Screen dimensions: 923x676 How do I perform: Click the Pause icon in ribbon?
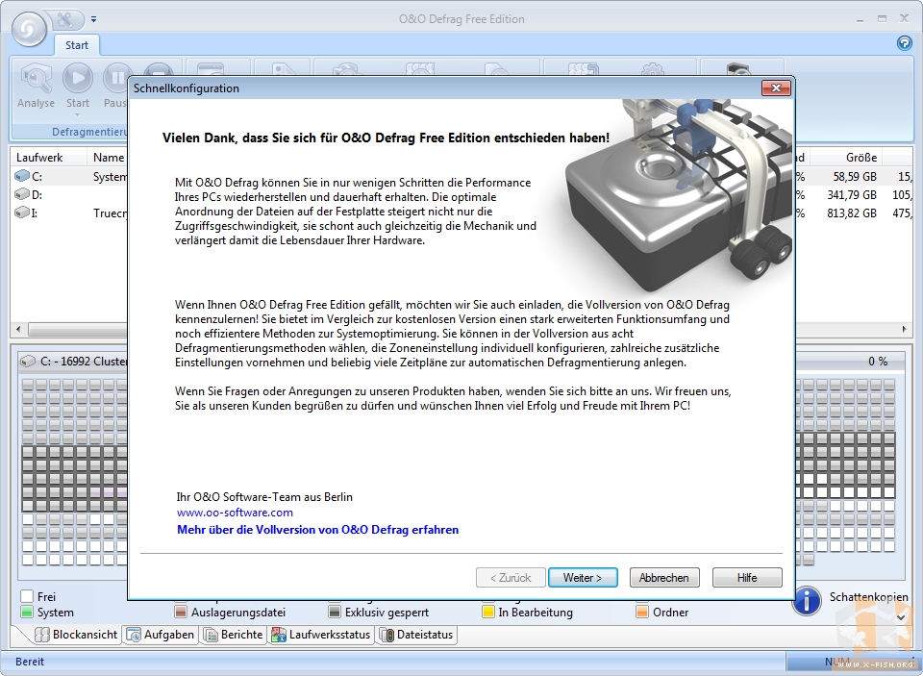pos(116,78)
